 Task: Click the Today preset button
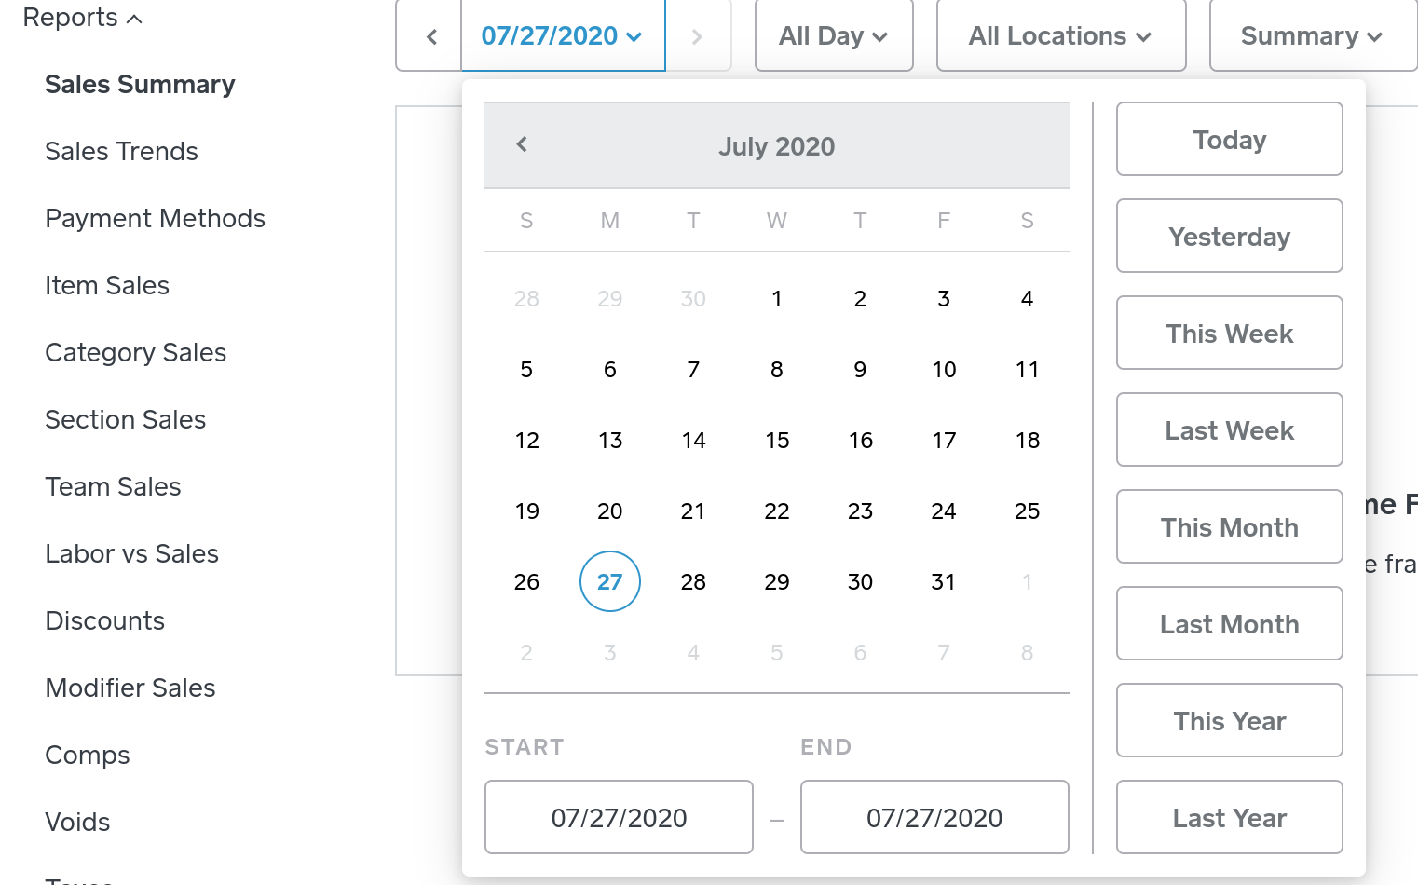pos(1229,140)
